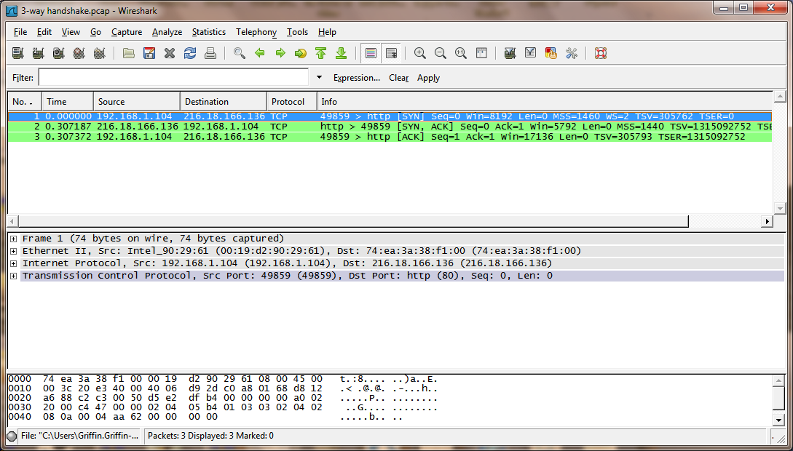793x451 pixels.
Task: Jump to first packet icon
Action: click(320, 53)
